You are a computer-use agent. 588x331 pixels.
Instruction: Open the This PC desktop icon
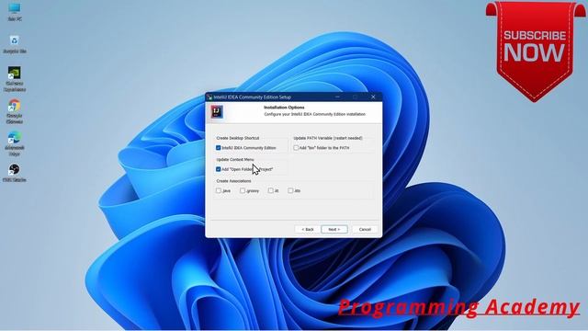[15, 11]
